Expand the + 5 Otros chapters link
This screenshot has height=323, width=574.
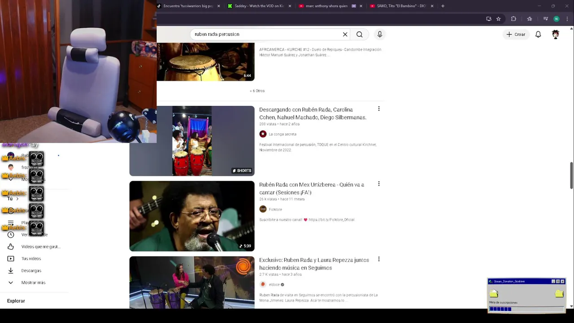point(257,91)
